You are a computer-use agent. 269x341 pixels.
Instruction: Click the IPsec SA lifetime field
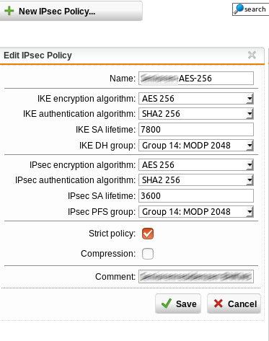pos(196,196)
